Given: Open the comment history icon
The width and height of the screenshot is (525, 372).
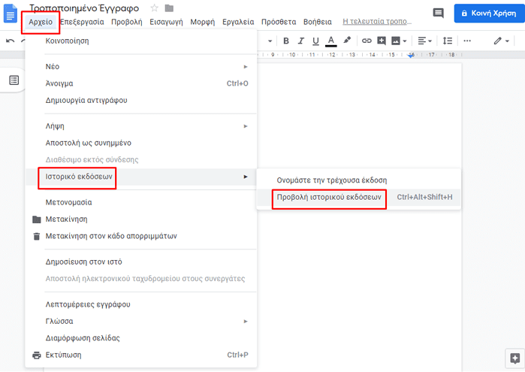Looking at the screenshot, I should [x=439, y=13].
